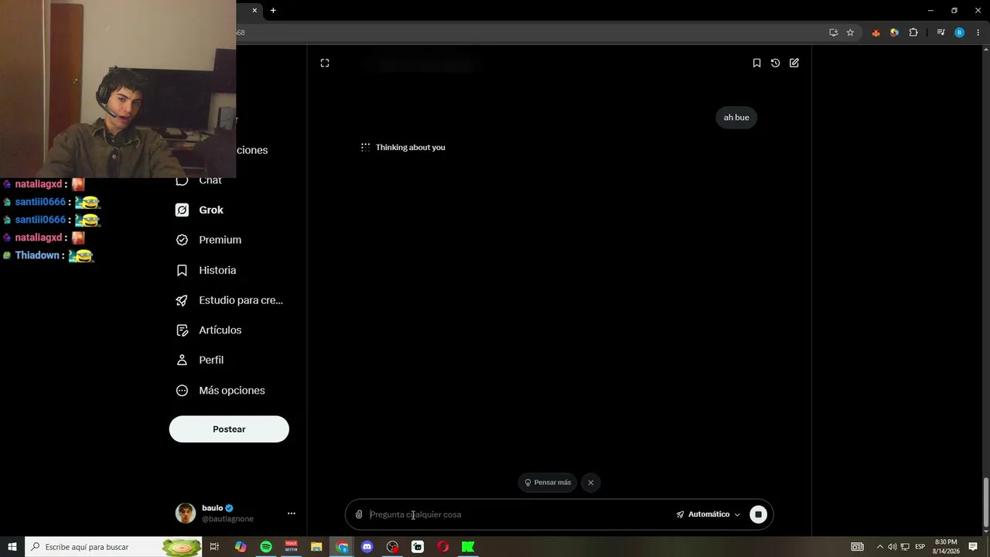Viewport: 990px width, 557px height.
Task: Open the Windows notification center
Action: (x=973, y=547)
